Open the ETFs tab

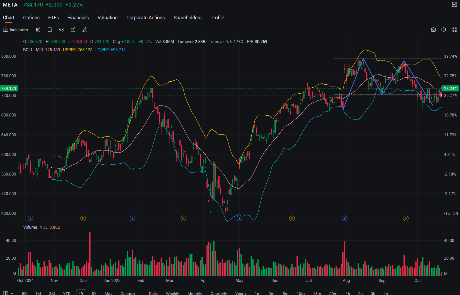pyautogui.click(x=53, y=18)
